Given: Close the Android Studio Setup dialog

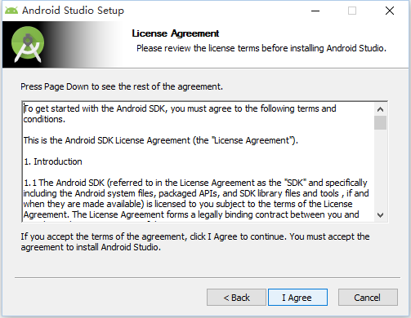Looking at the screenshot, I should click(390, 11).
